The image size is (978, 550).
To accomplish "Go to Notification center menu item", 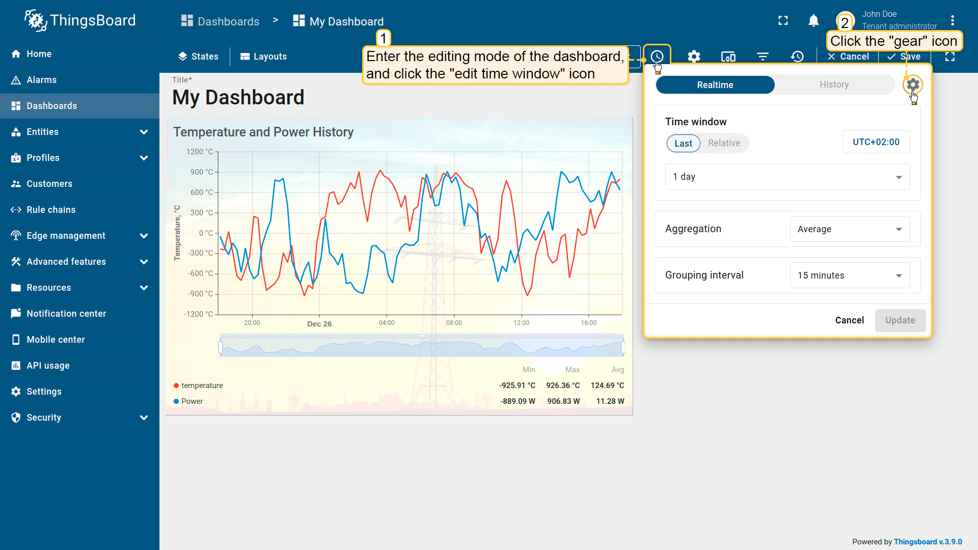I will [x=66, y=314].
